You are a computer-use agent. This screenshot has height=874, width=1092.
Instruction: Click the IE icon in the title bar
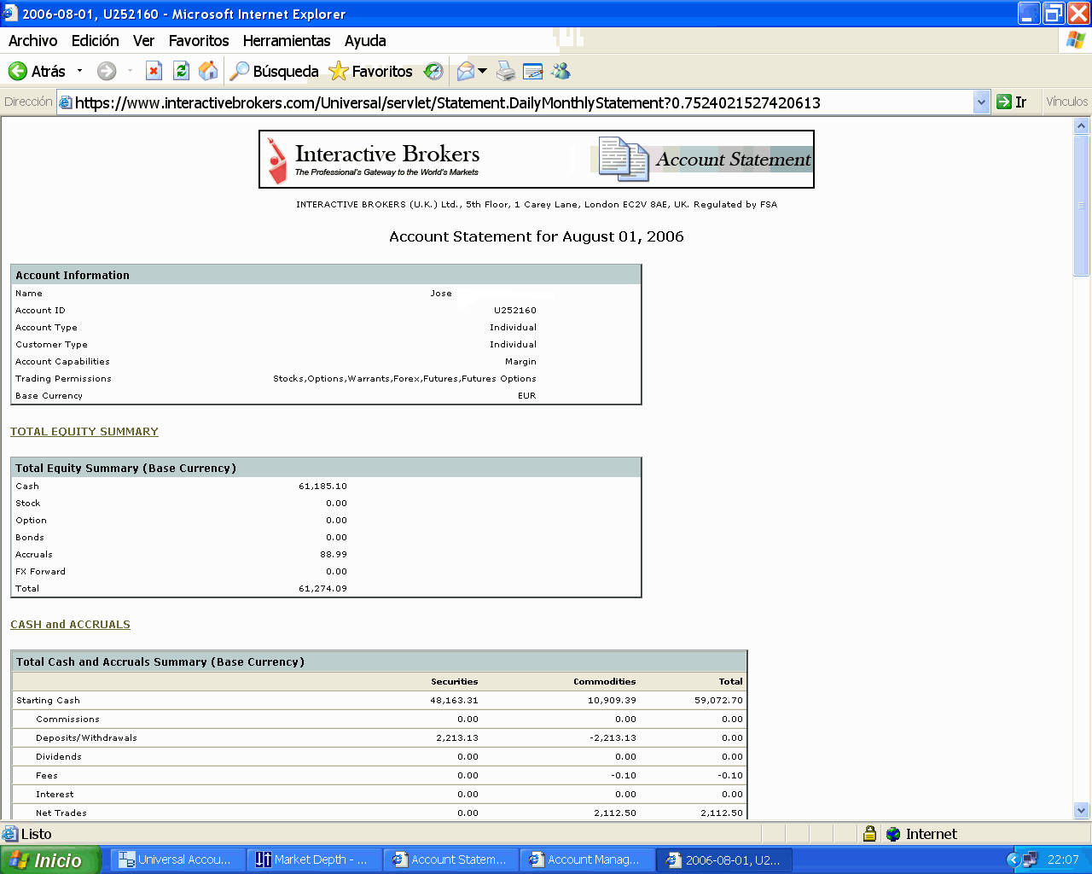(10, 14)
